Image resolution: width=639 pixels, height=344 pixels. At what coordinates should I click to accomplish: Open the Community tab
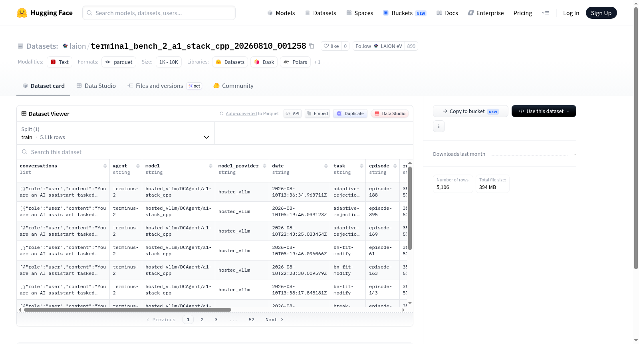pos(233,86)
